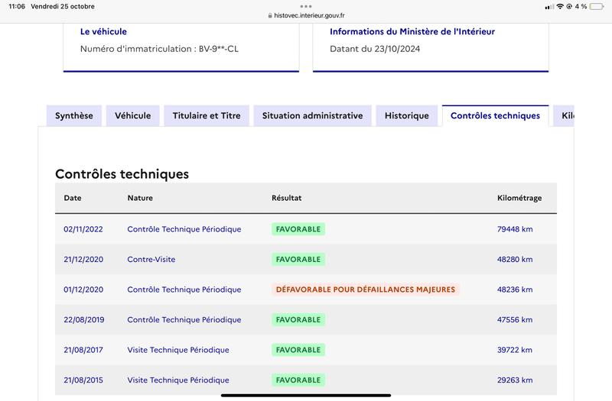Click 'Contrôle Technique Périodique' in 02/11/2022 row

tap(184, 229)
